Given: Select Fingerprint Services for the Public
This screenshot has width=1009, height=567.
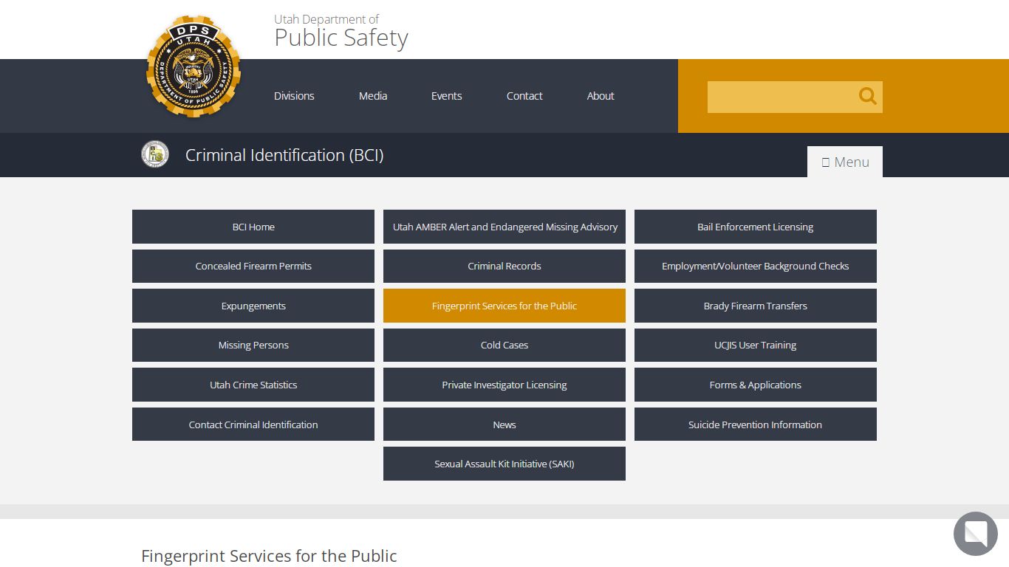Looking at the screenshot, I should pos(504,306).
